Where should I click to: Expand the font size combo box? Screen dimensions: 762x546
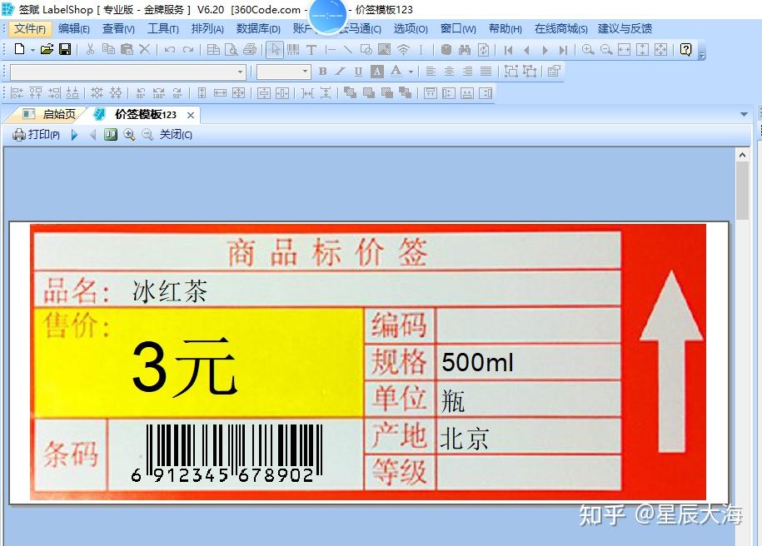tap(305, 72)
